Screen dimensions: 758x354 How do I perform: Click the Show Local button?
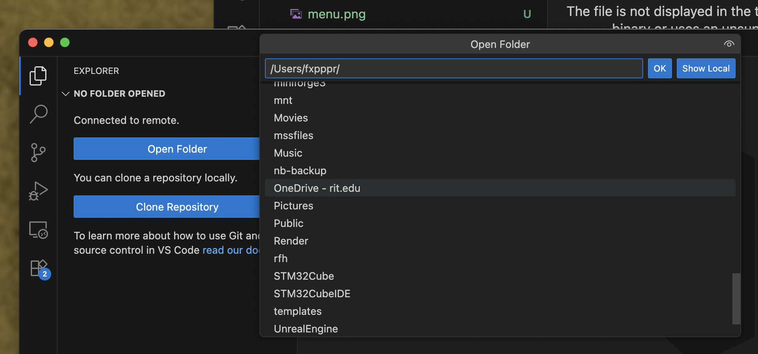pos(706,68)
